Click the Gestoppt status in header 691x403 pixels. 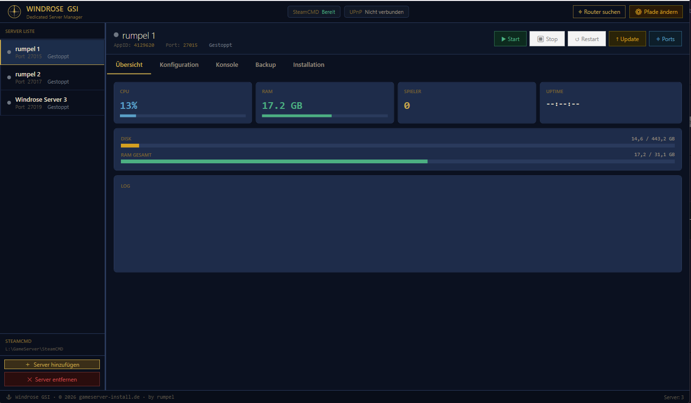pos(220,45)
